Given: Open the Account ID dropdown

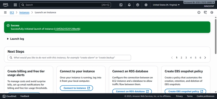Looking at the screenshot, I should click(199, 2).
